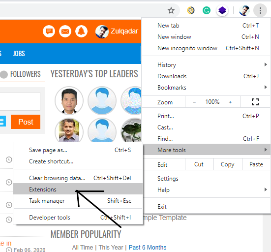Open Extensions from More tools submenu
This screenshot has width=271, height=252.
78,189
